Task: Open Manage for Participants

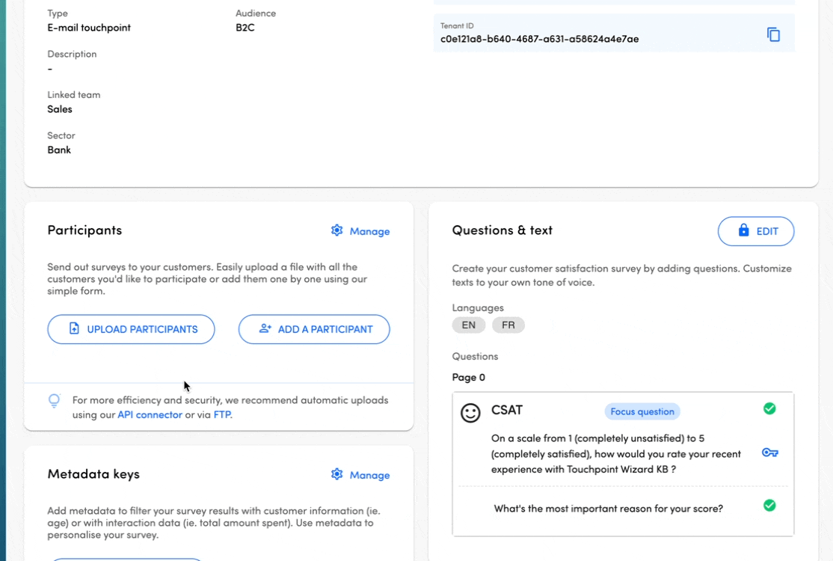Action: point(360,231)
